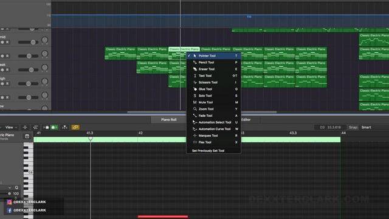Select the Zoom Tool menu item

pyautogui.click(x=213, y=109)
